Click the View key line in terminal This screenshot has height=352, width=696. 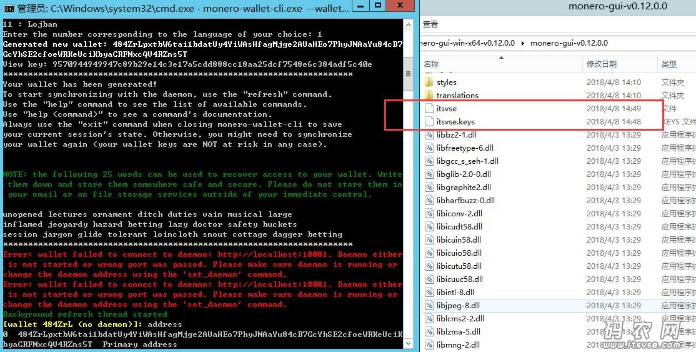(x=187, y=64)
